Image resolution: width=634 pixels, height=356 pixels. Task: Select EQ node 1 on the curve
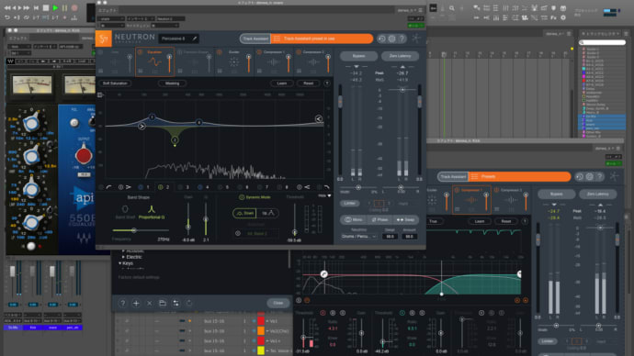point(152,117)
